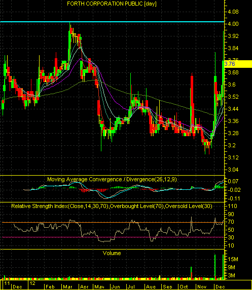The height and width of the screenshot is (290, 252).
Task: Click the Moving Average Convergence / Divergence(26,12,9) title
Action: point(112,179)
